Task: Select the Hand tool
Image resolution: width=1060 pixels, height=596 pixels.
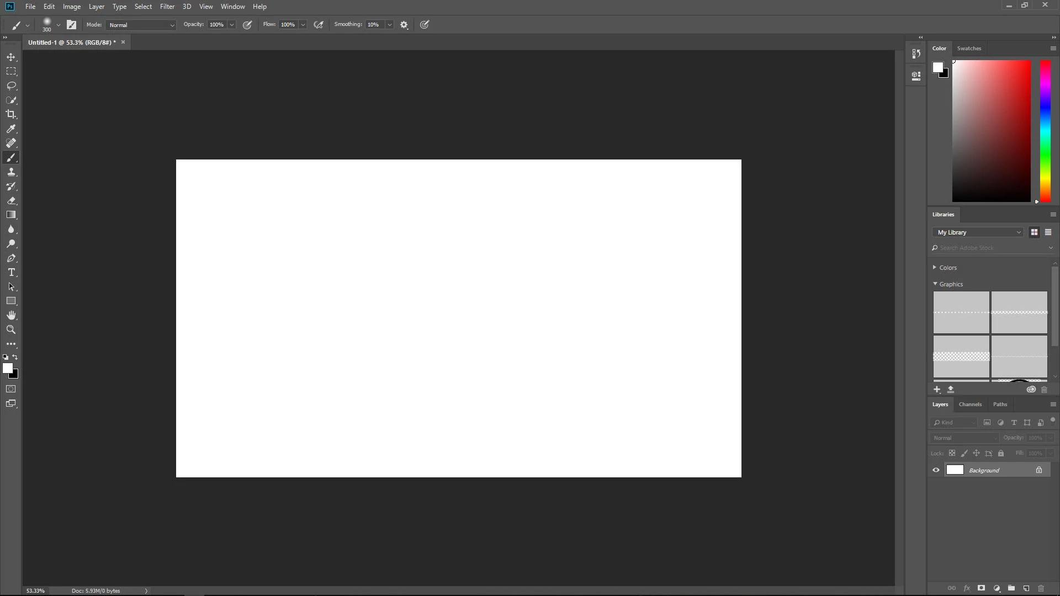Action: 11,315
